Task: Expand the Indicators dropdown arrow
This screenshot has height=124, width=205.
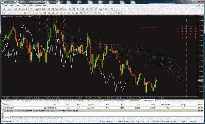Action: (103, 9)
